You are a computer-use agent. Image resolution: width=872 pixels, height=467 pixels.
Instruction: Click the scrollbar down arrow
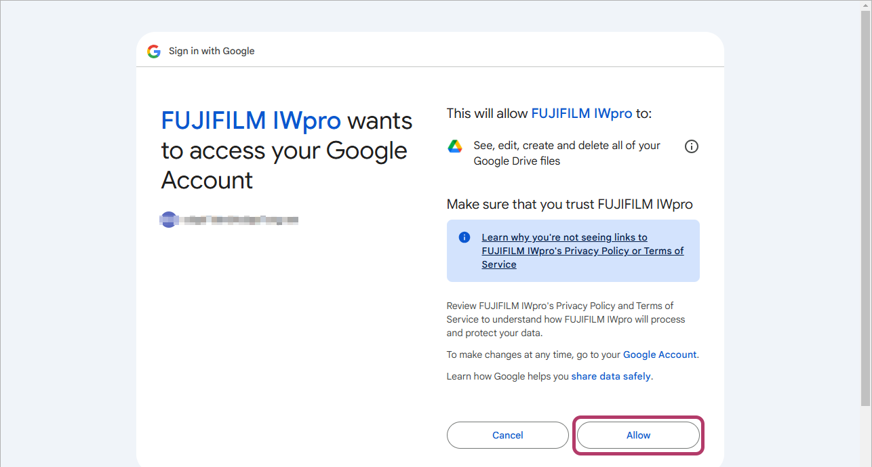[x=865, y=461]
